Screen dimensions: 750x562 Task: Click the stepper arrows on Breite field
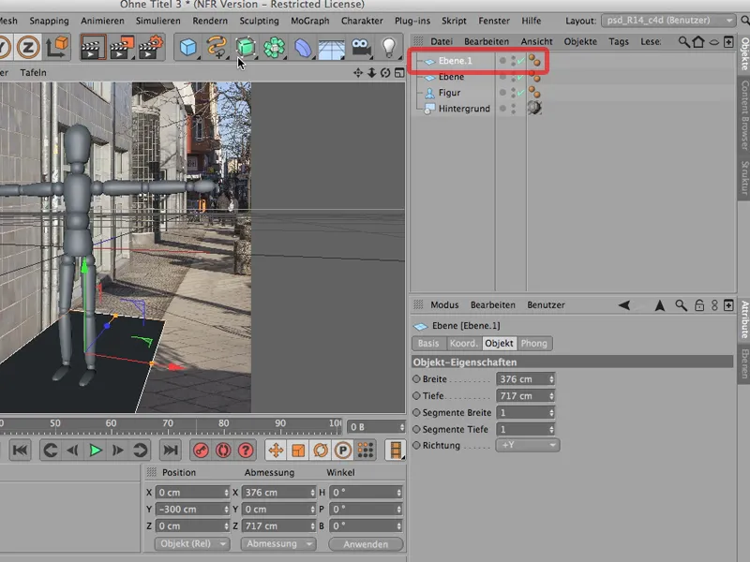551,379
